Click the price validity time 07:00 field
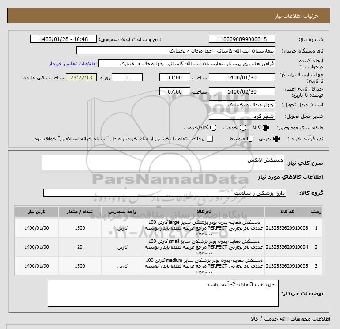 click(x=175, y=91)
